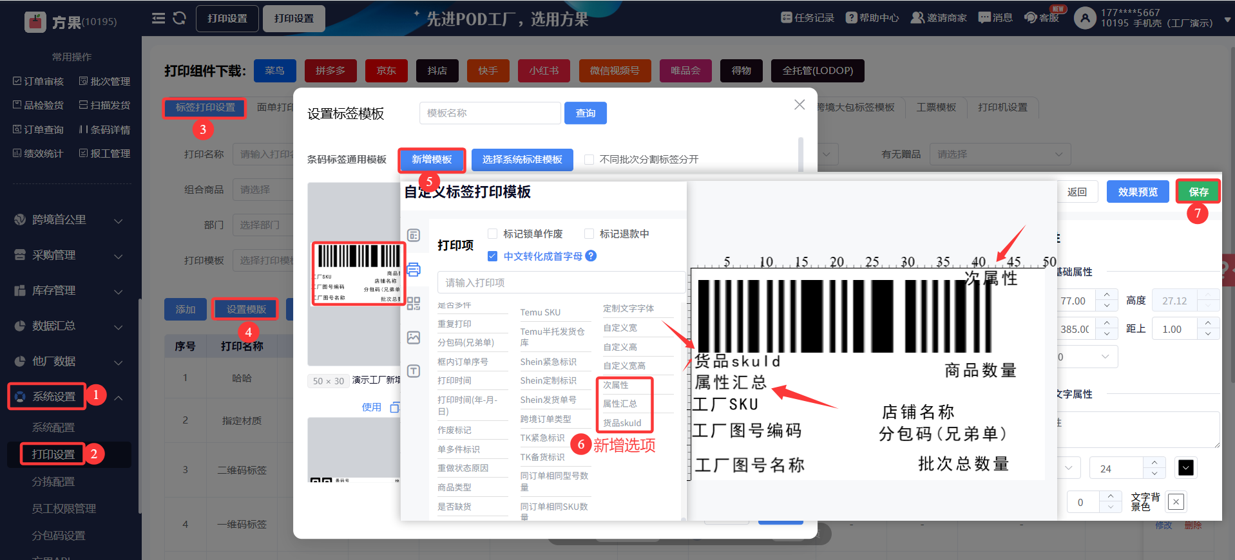This screenshot has height=560, width=1235.
Task: Check 不同批次分割标签分开 checkbox
Action: pyautogui.click(x=589, y=160)
